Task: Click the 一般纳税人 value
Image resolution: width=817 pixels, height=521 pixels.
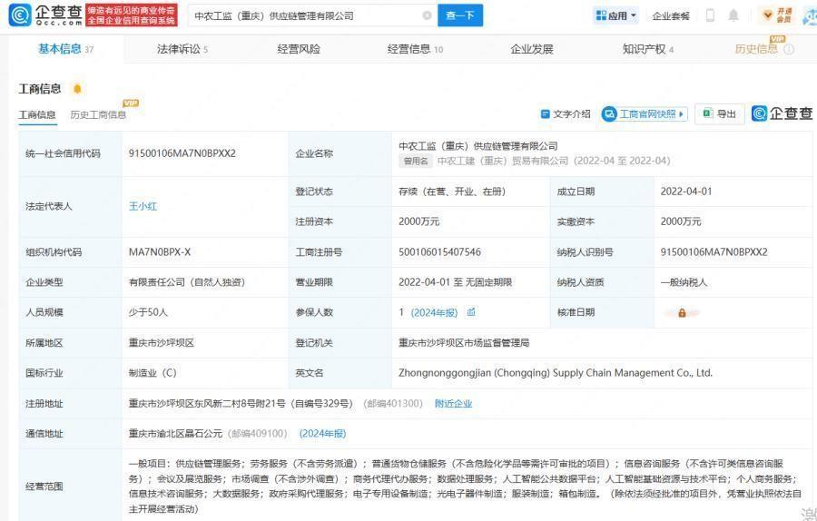Action: tap(684, 282)
